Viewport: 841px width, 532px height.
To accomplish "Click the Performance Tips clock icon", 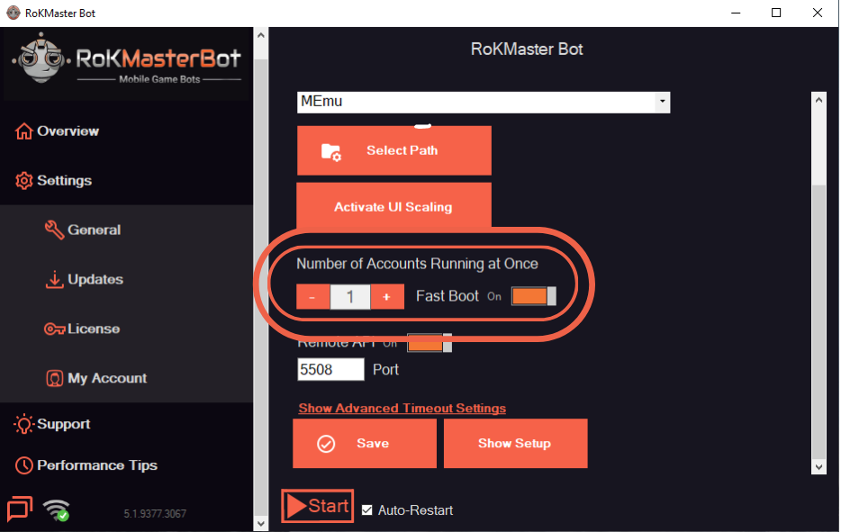I will (23, 465).
